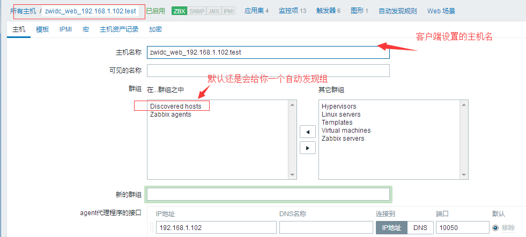Image resolution: width=526 pixels, height=237 pixels.
Task: Click the JMX availability badge
Action: (x=213, y=11)
